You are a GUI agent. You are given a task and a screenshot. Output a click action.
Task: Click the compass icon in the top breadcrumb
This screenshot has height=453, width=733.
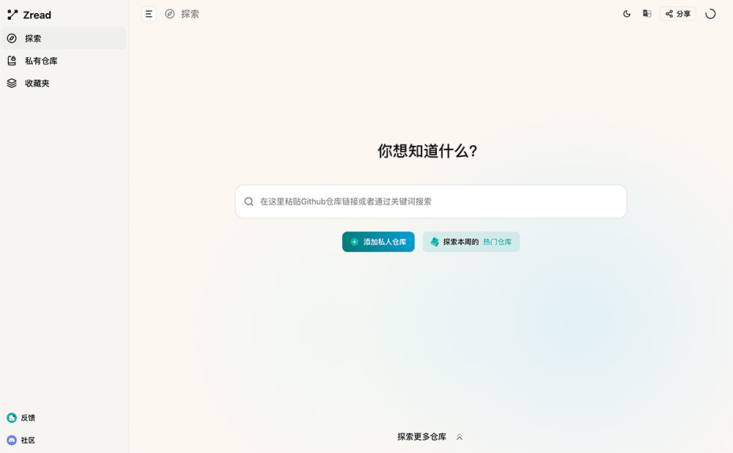pos(170,14)
